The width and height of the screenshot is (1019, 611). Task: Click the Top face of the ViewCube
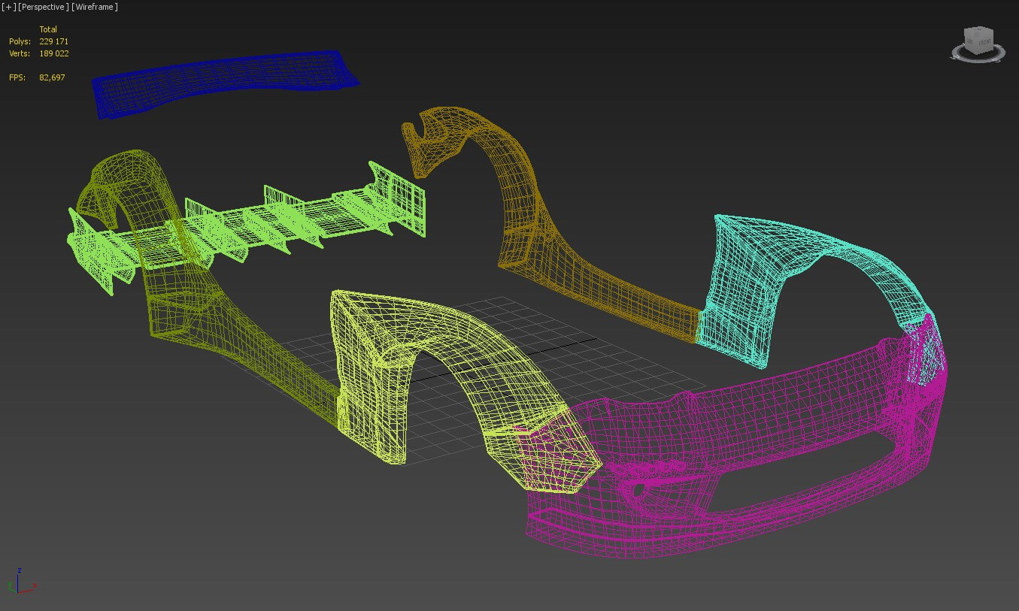980,32
